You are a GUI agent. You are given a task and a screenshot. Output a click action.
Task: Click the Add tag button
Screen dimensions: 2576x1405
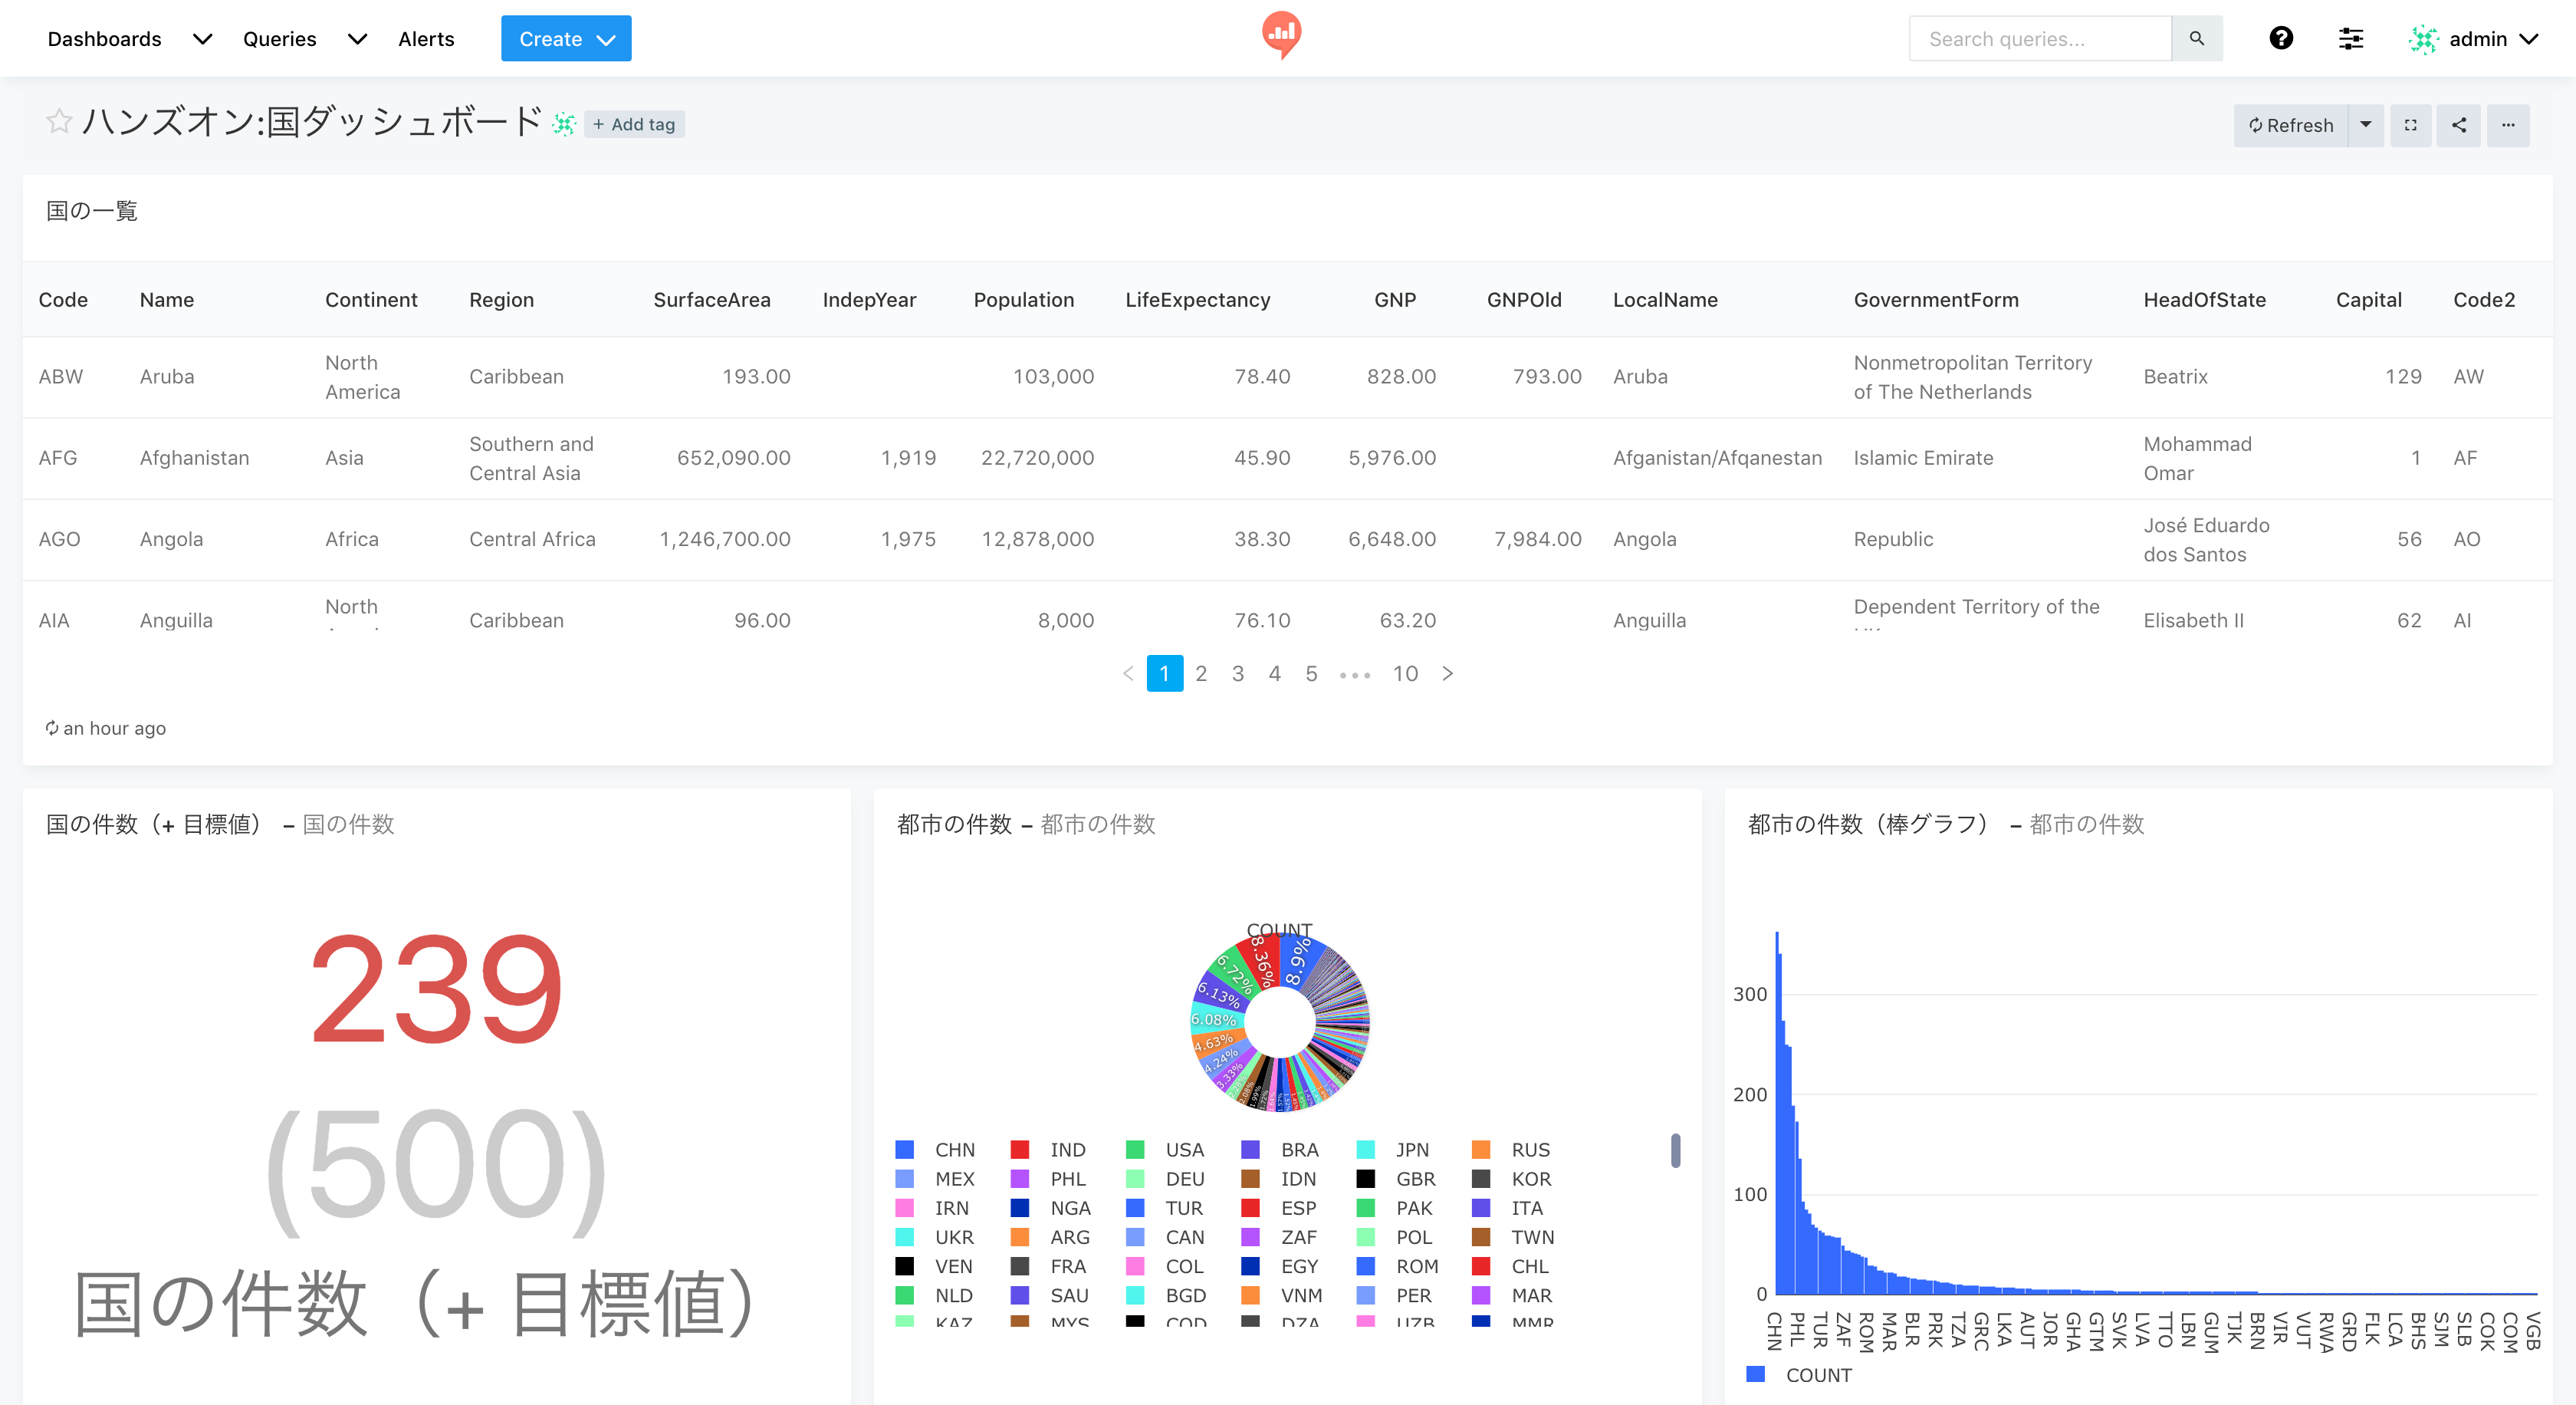pyautogui.click(x=634, y=124)
